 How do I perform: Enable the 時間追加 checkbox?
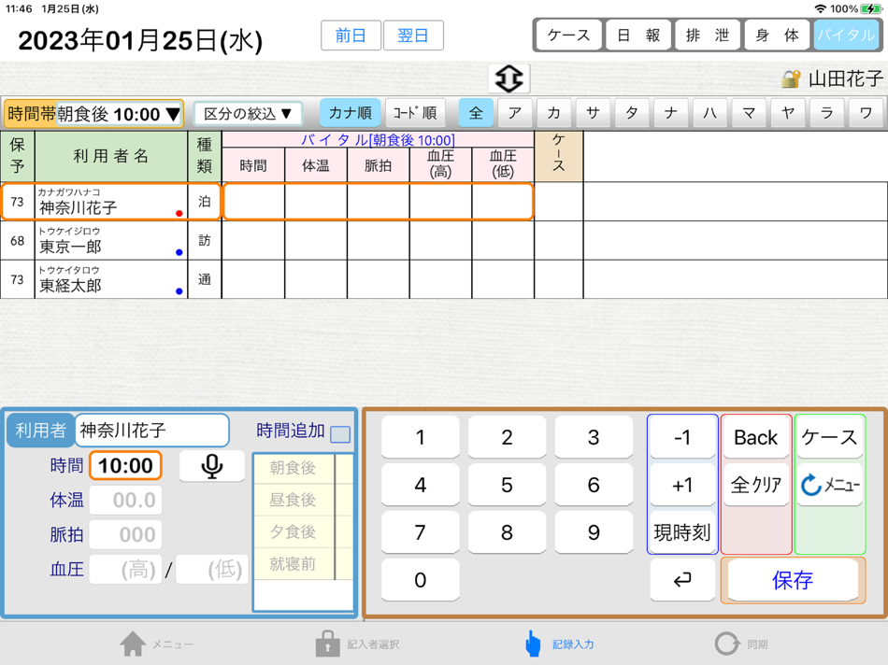pos(342,431)
